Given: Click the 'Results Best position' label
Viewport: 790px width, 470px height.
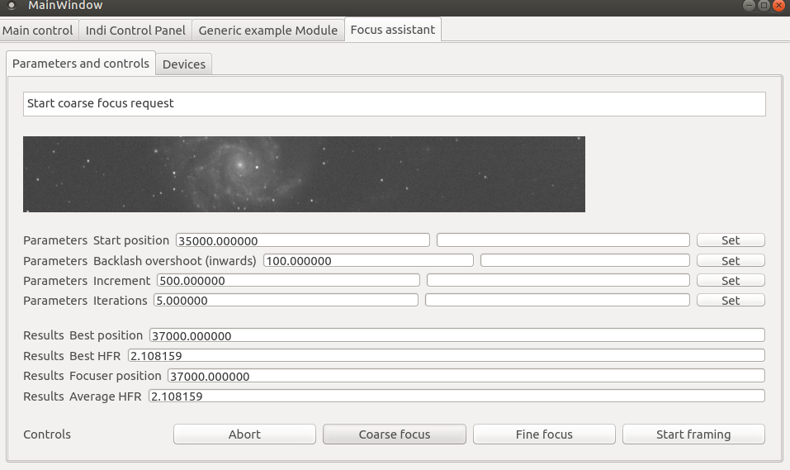Looking at the screenshot, I should tap(83, 335).
